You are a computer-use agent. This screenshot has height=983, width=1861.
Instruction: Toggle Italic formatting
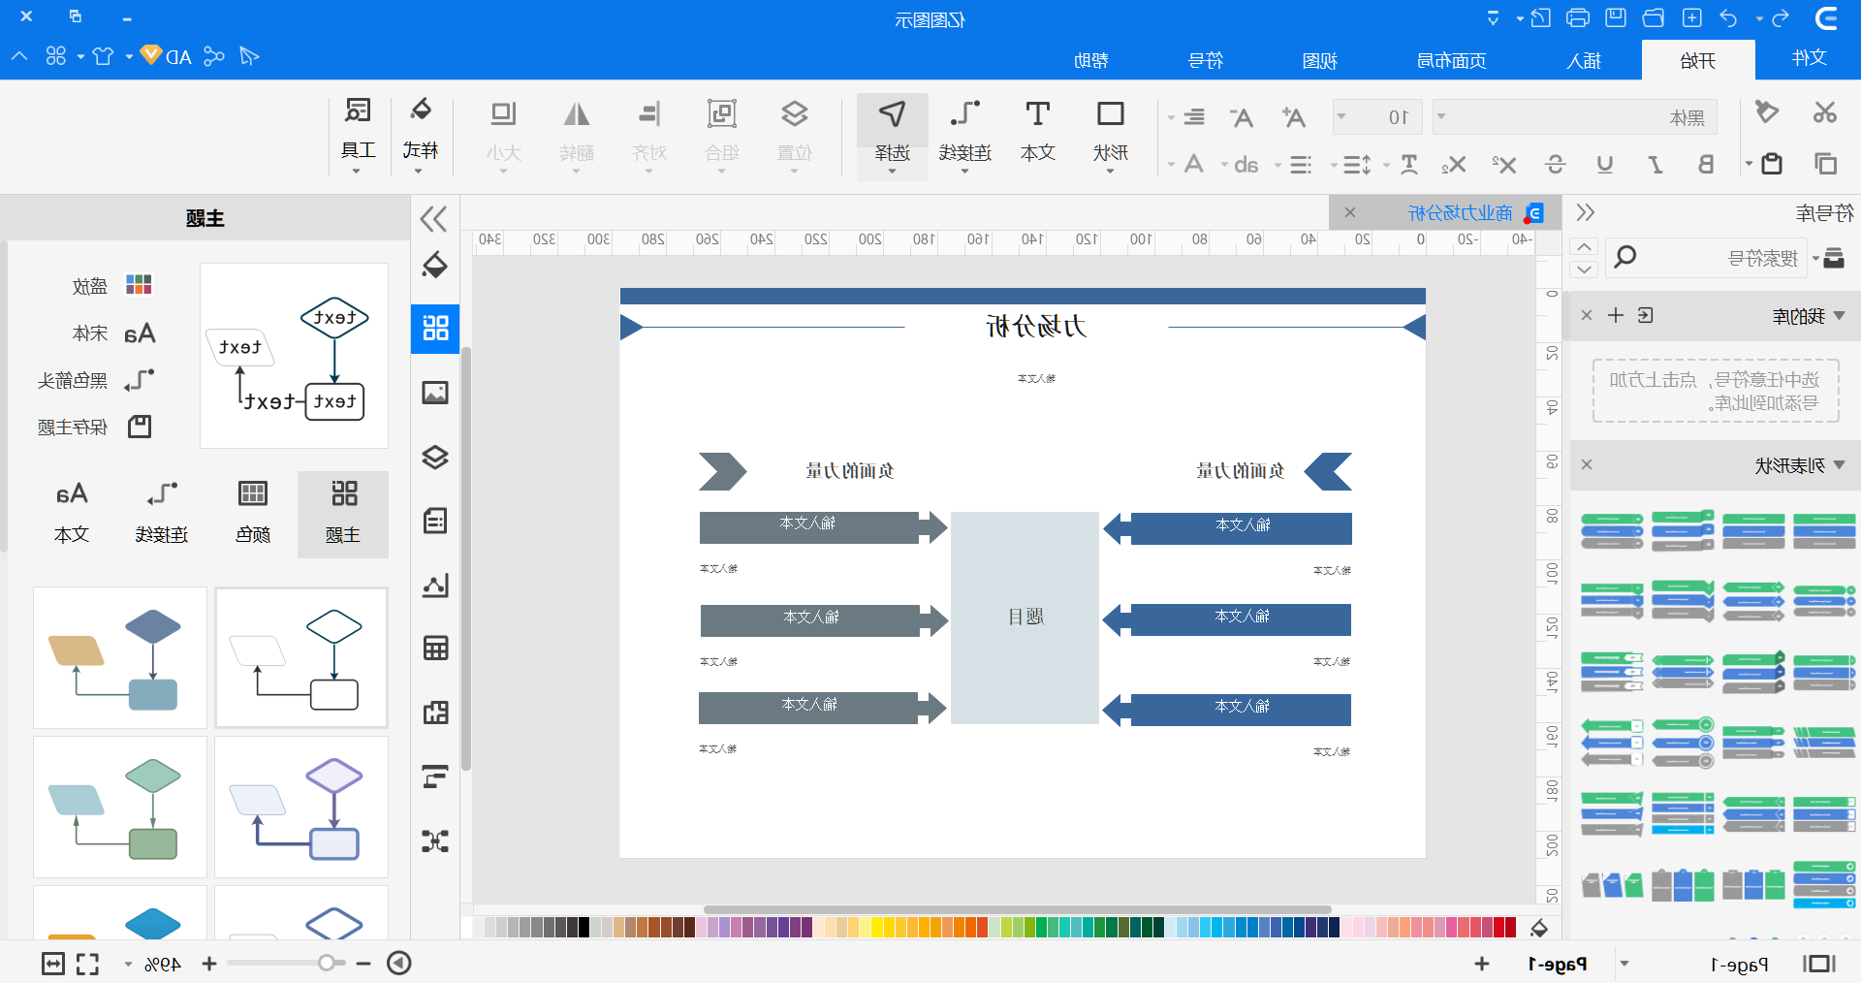(x=1656, y=164)
